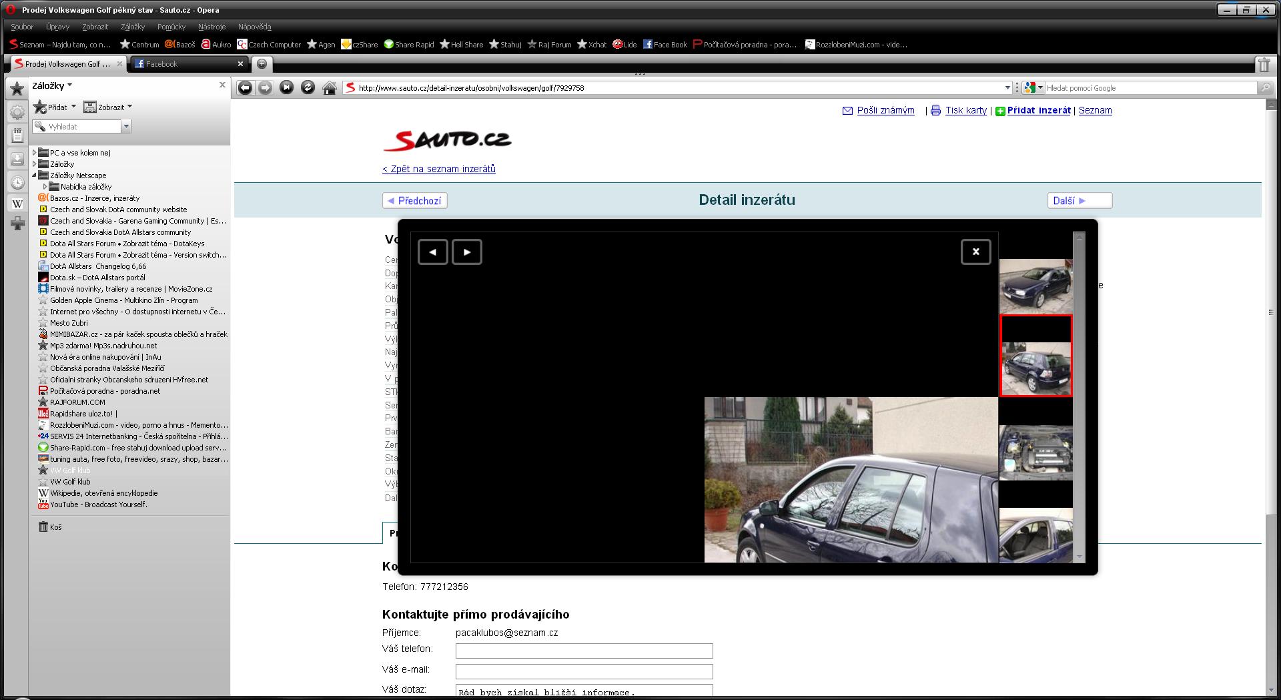Image resolution: width=1281 pixels, height=700 pixels.
Task: Open closed tabs trash icon
Action: 1264,64
